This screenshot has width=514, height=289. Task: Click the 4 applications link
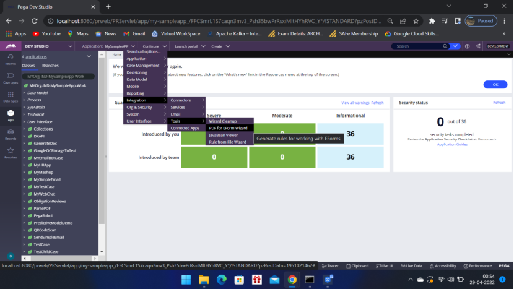(35, 57)
